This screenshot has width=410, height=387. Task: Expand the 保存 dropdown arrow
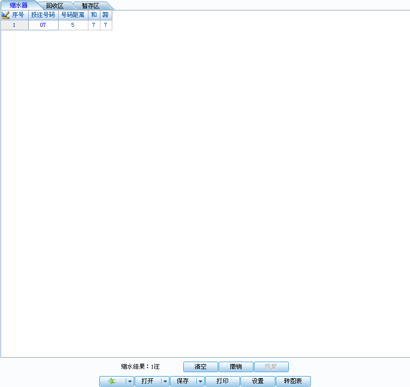point(200,381)
